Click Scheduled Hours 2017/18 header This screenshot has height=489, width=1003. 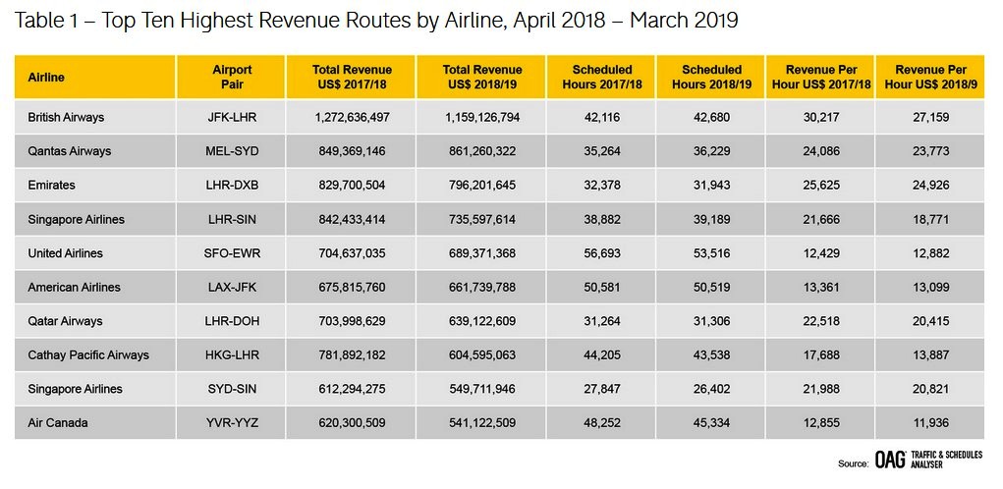pyautogui.click(x=601, y=78)
